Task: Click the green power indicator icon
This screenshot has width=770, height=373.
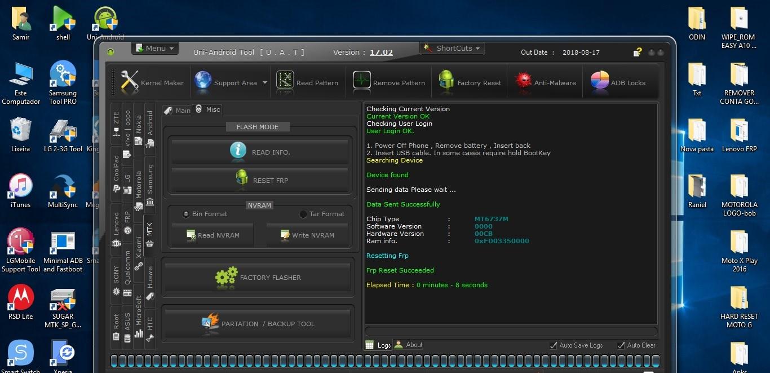Action: point(110,52)
